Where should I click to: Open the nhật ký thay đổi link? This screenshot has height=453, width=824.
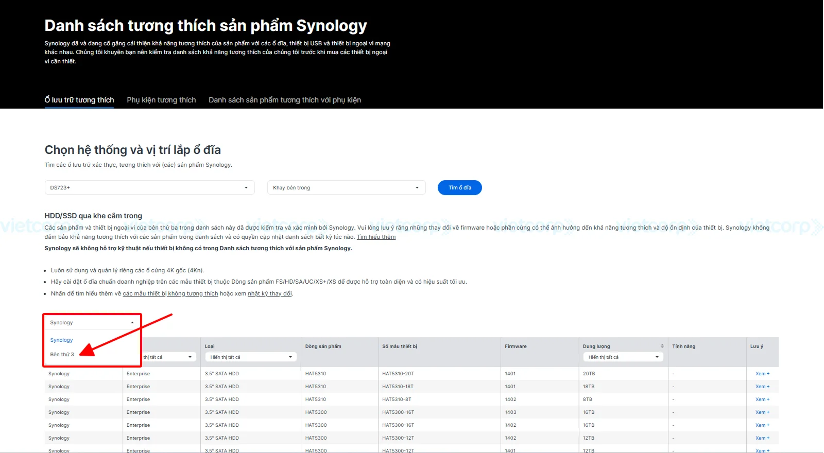click(270, 293)
